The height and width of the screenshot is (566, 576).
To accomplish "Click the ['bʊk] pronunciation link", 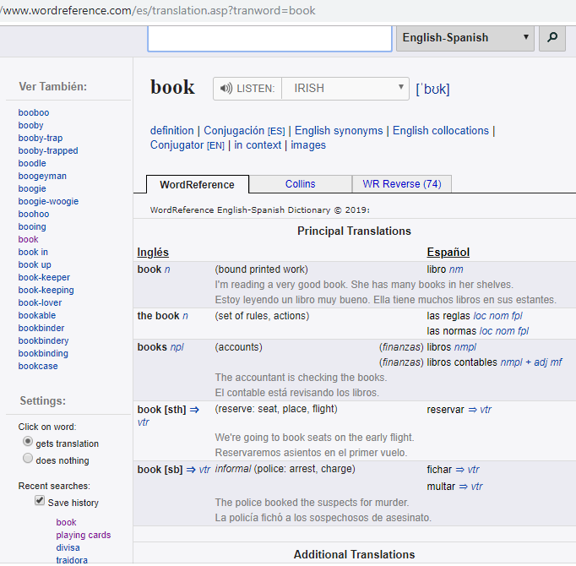I will pos(432,89).
